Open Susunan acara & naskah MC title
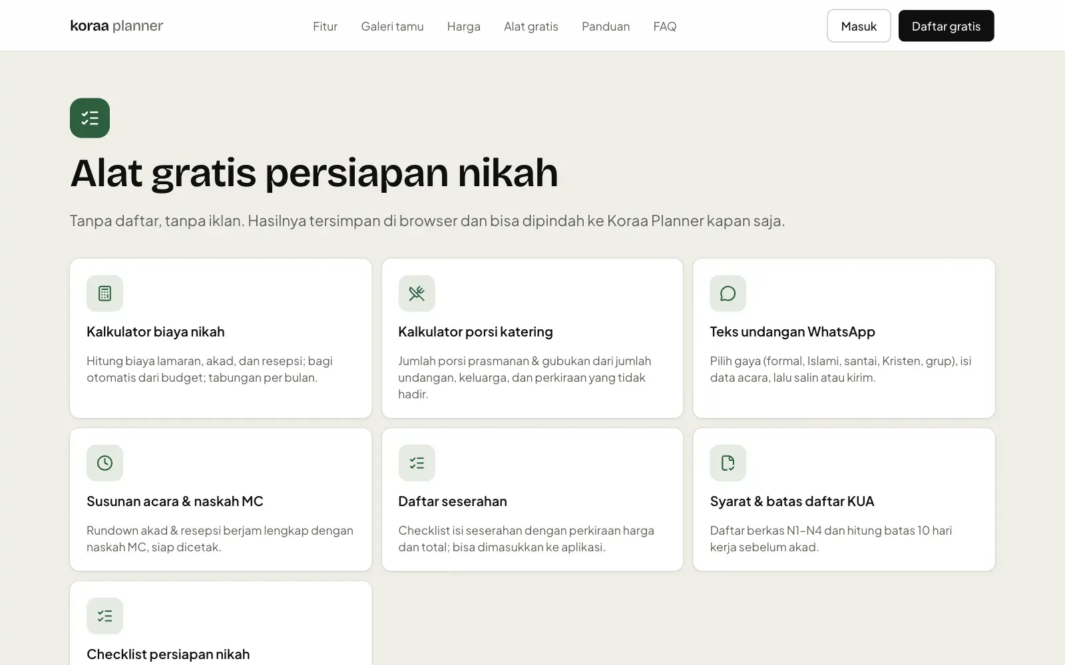Viewport: 1065px width, 665px height. [175, 501]
